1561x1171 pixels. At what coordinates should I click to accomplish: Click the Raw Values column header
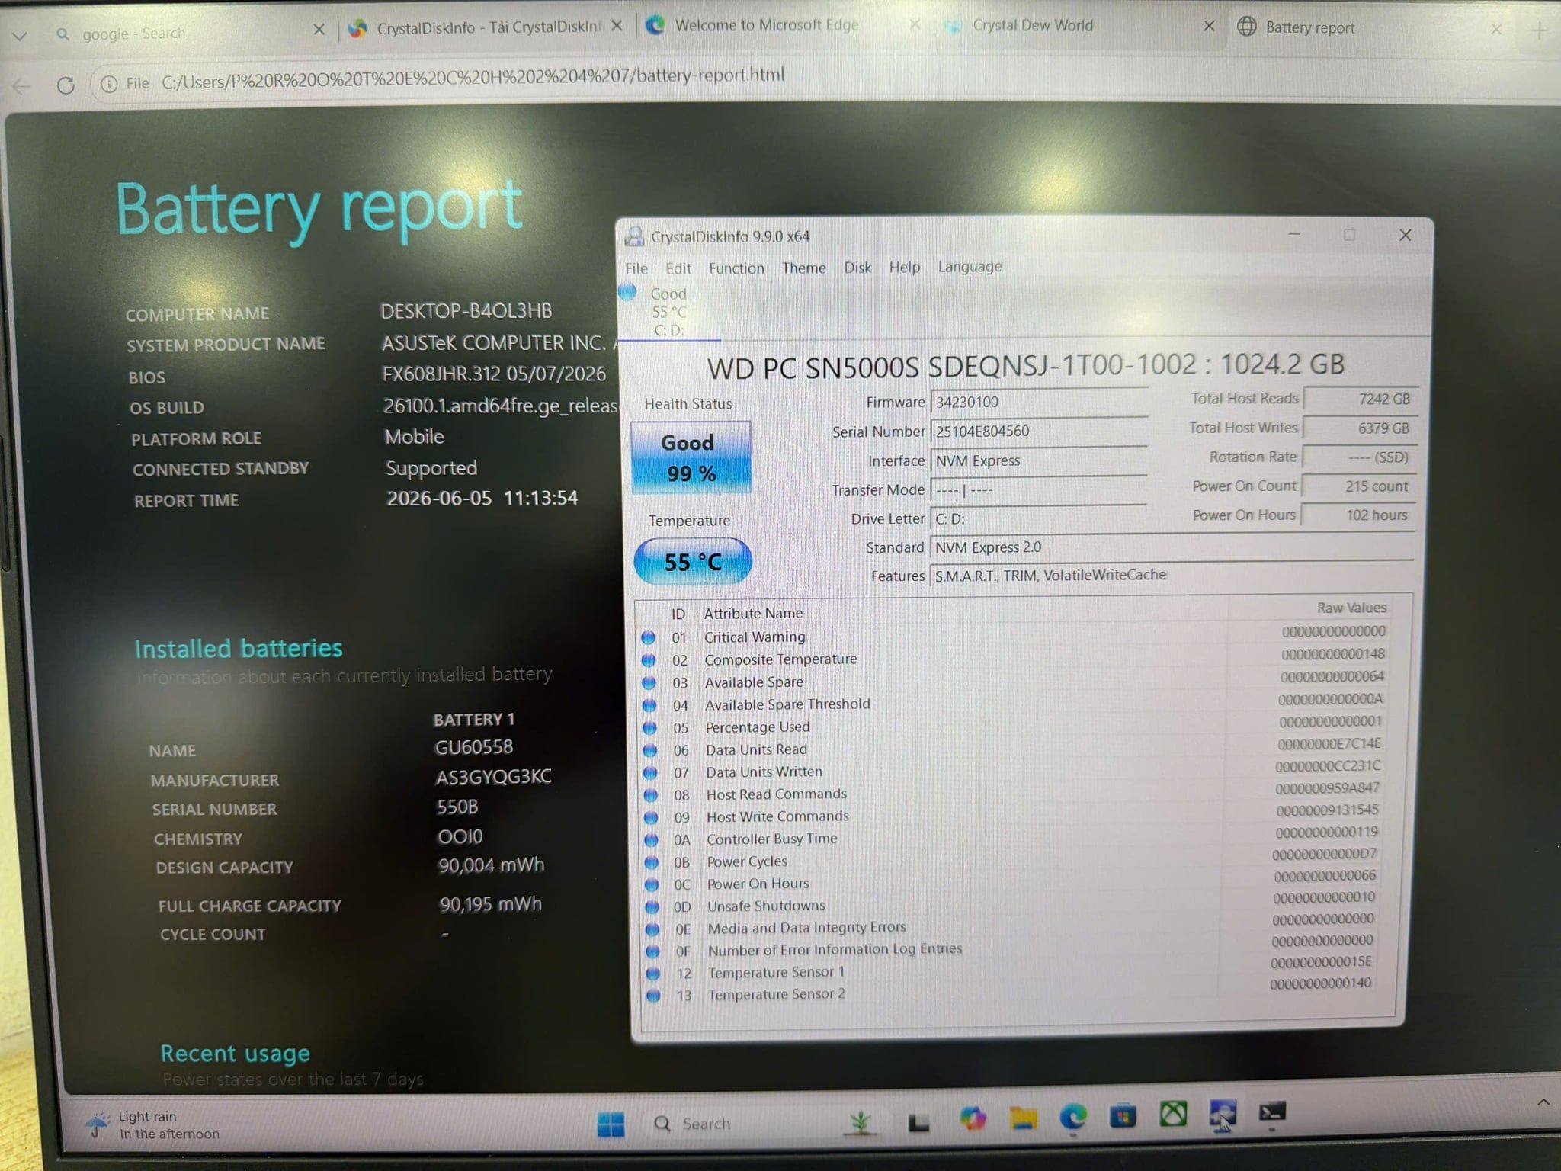tap(1351, 608)
